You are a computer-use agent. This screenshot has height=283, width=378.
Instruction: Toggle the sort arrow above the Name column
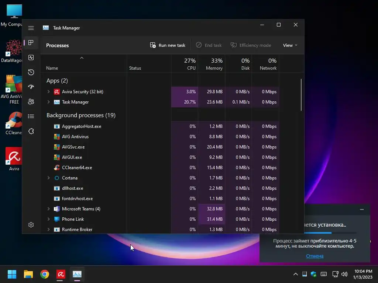point(82,58)
